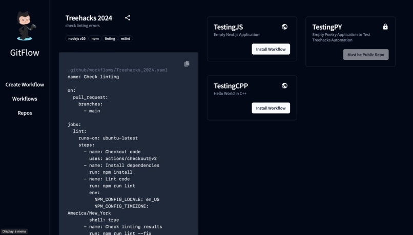
Task: Click the globe icon on the TestingCPP card
Action: click(x=284, y=86)
